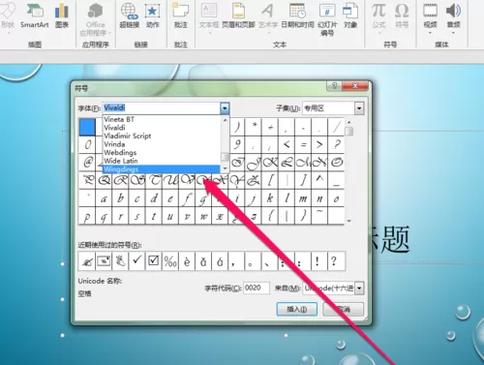Select Wingdings in the font list
Viewport: 484px width, 365px height.
click(161, 169)
